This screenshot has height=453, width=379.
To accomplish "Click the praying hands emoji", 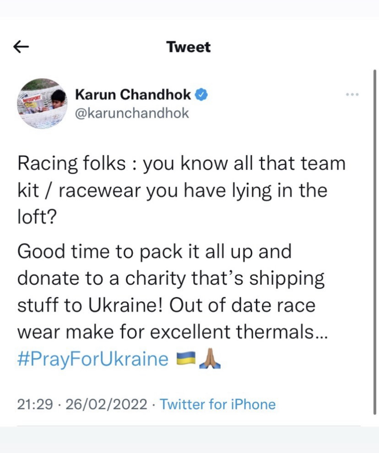I will point(210,359).
